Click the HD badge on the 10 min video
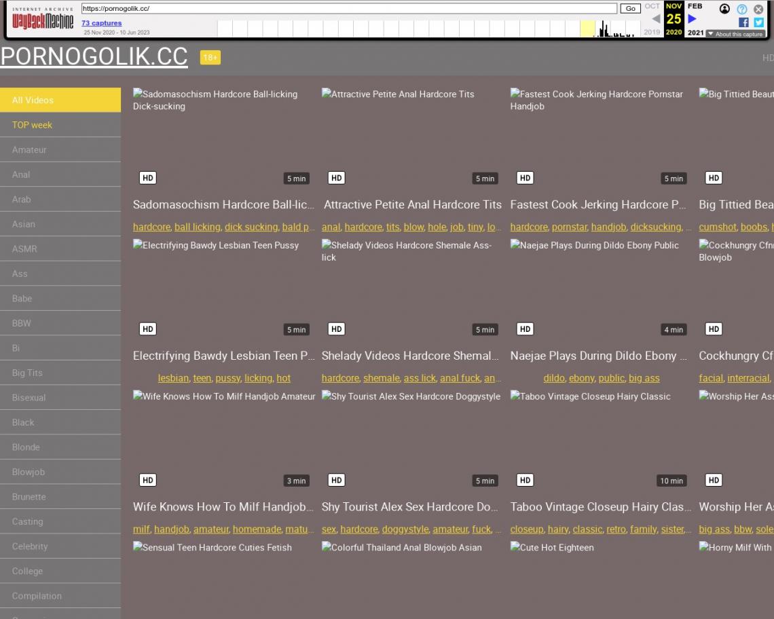Viewport: 774px width, 619px height. click(x=525, y=481)
